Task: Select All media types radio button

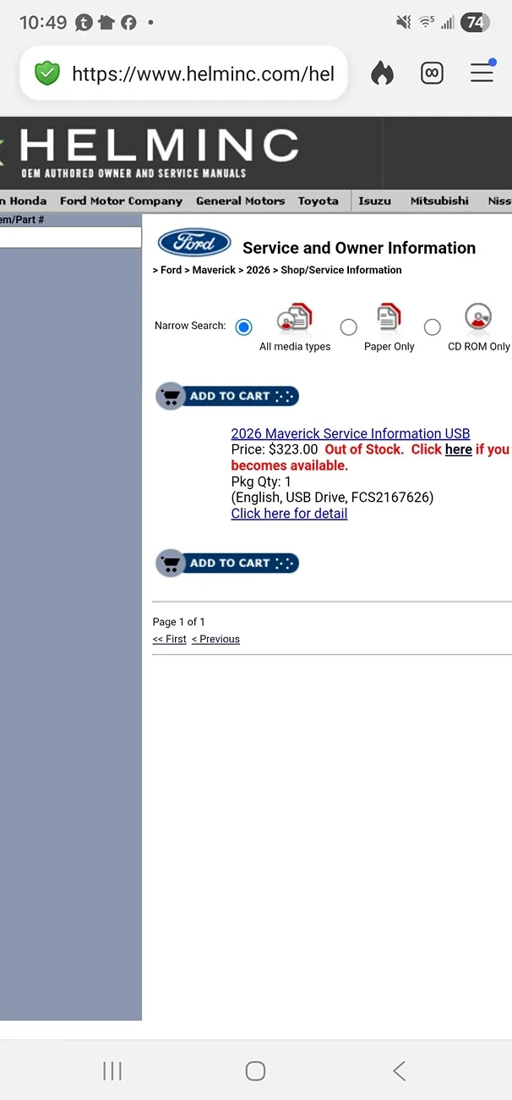Action: tap(243, 327)
